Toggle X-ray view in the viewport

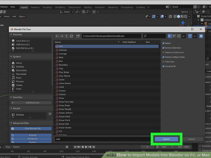(x=170, y=16)
